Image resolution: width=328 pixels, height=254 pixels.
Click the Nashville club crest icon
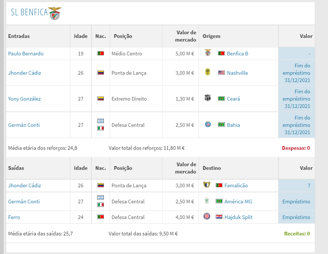[208, 72]
